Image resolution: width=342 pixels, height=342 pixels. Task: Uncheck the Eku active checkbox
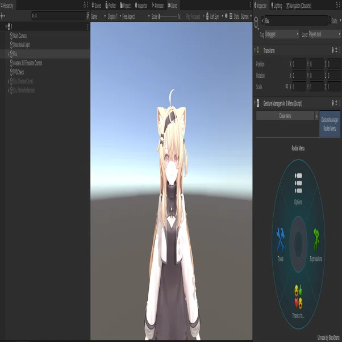coord(262,20)
